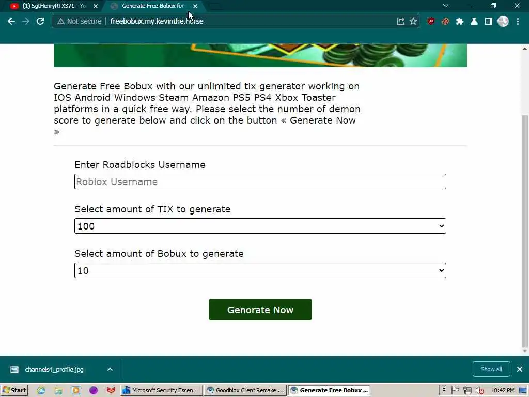Launch Internet Explorer from quick launch
Screen dimensions: 529x397
[41, 391]
